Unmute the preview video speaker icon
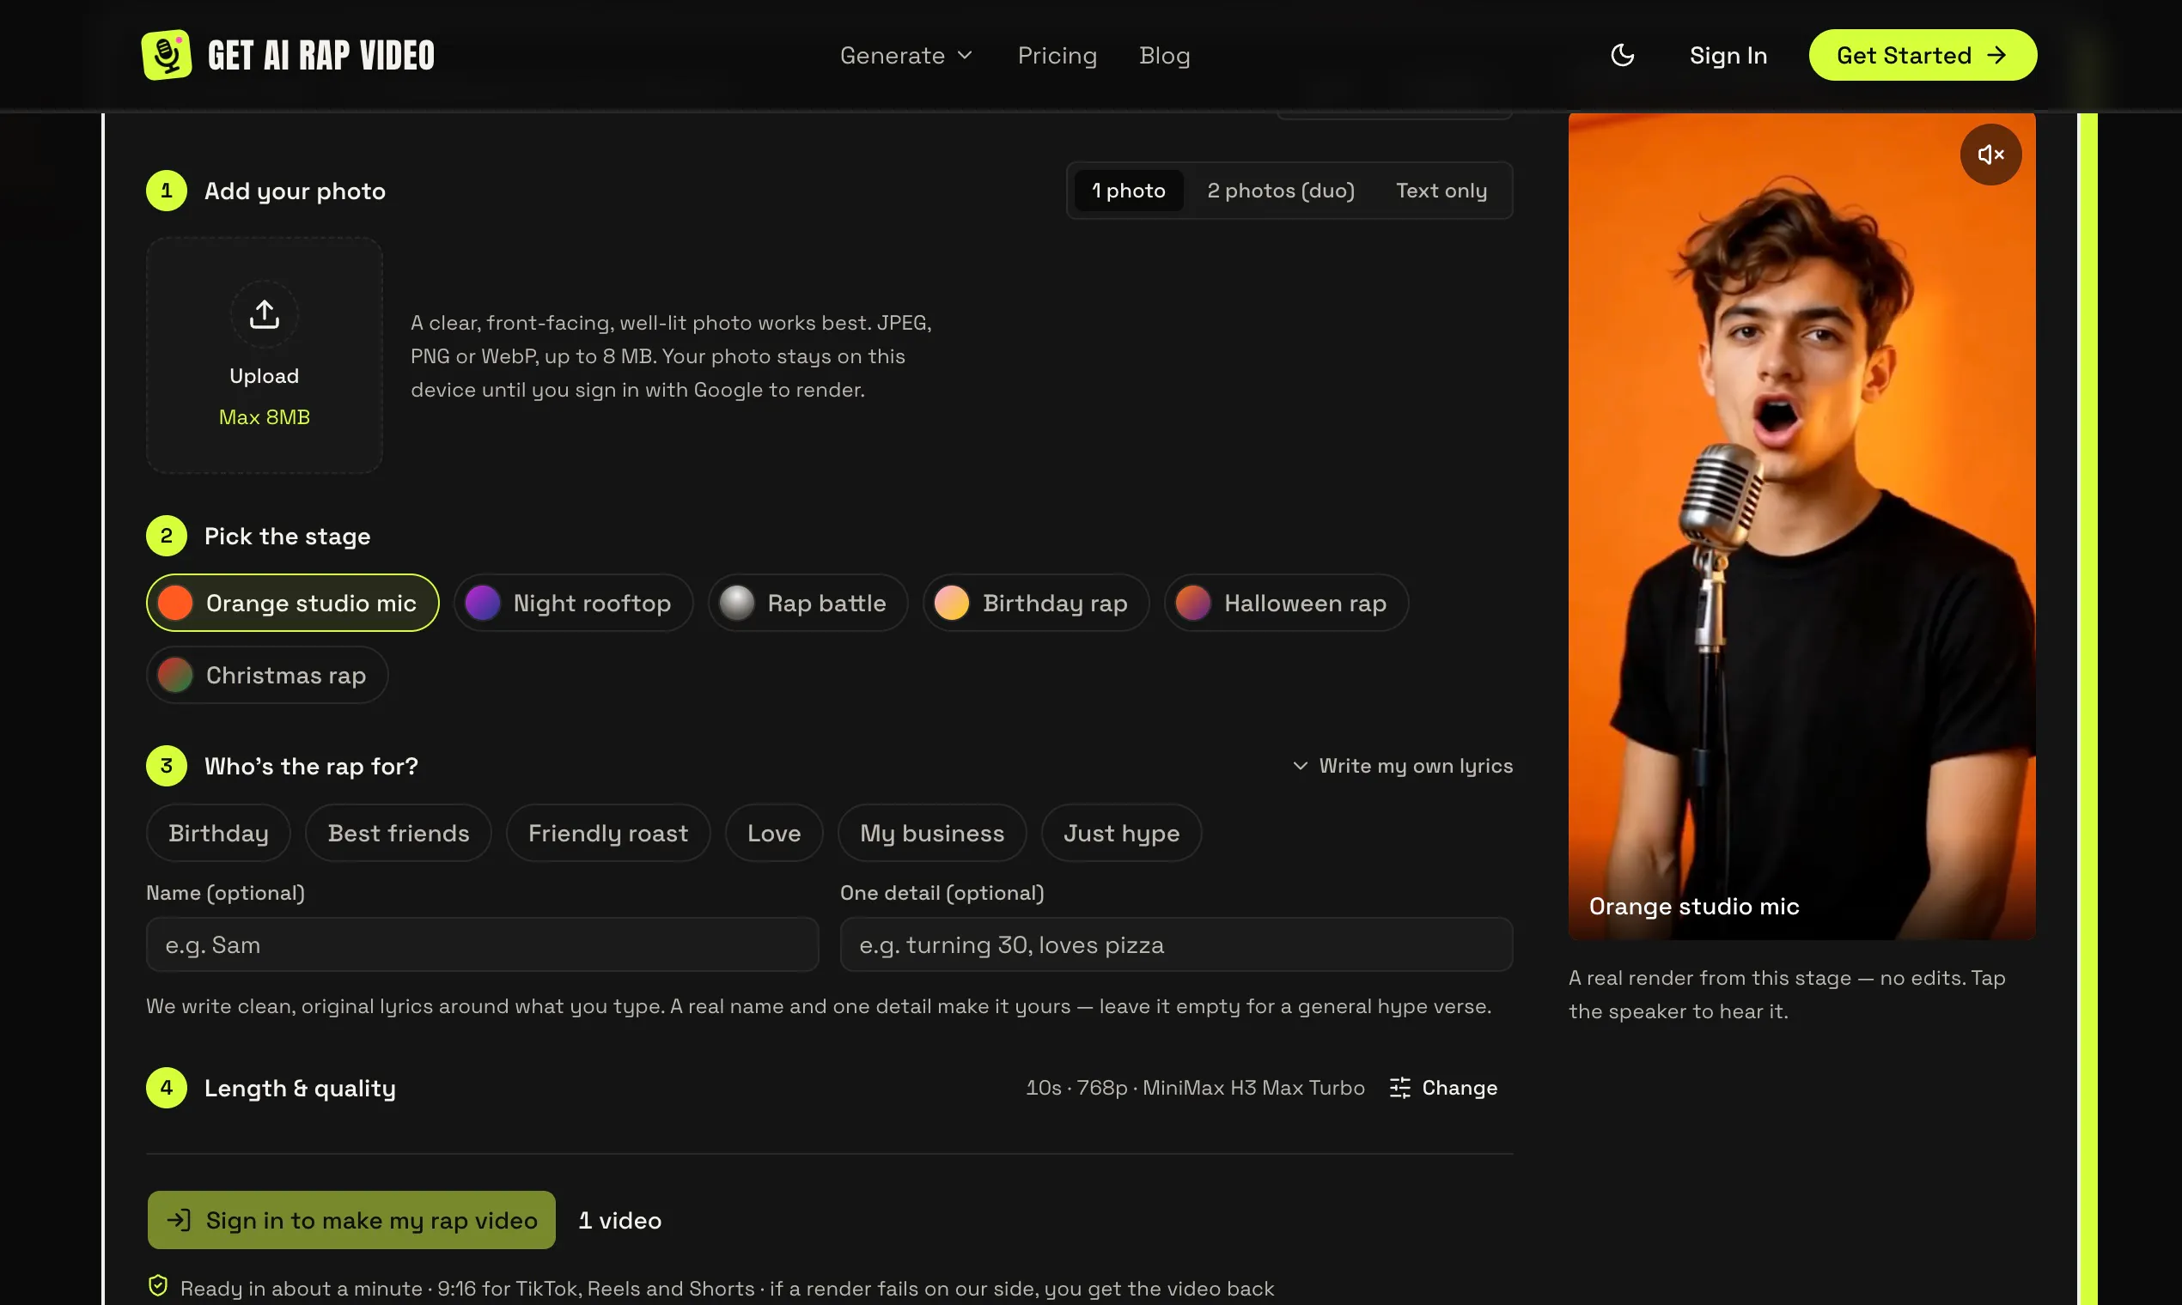Viewport: 2182px width, 1305px height. tap(1990, 155)
